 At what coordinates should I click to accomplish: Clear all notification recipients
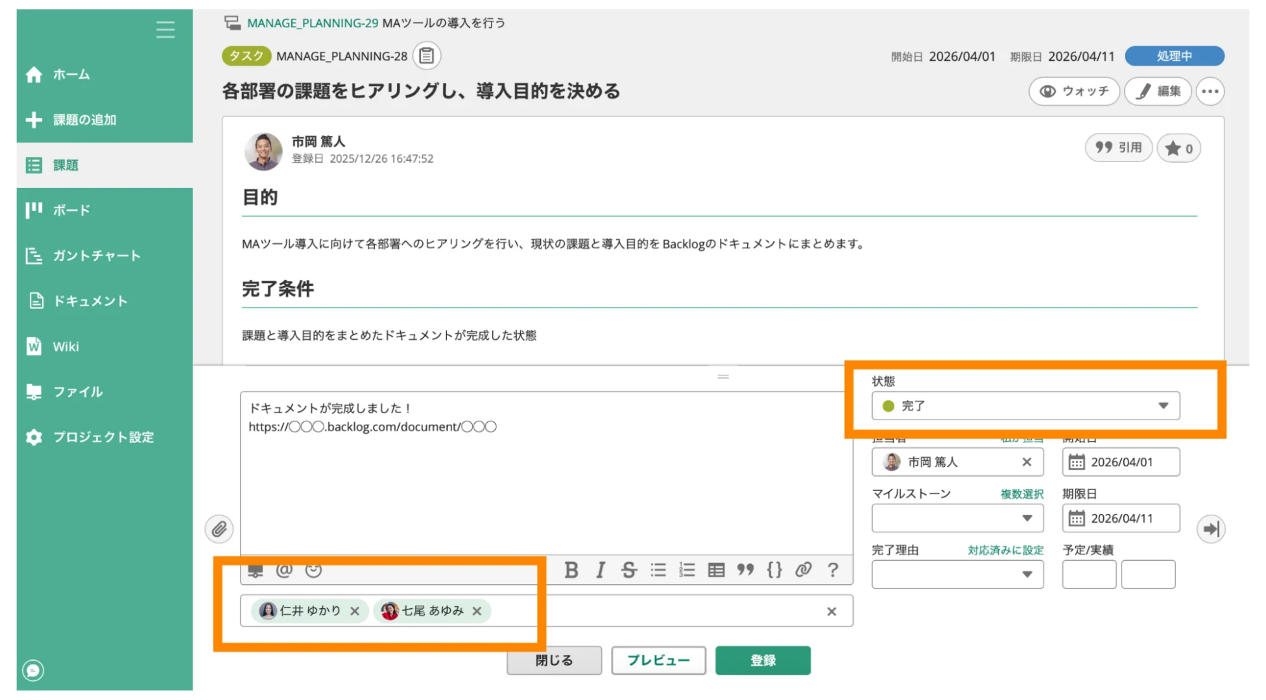(832, 611)
